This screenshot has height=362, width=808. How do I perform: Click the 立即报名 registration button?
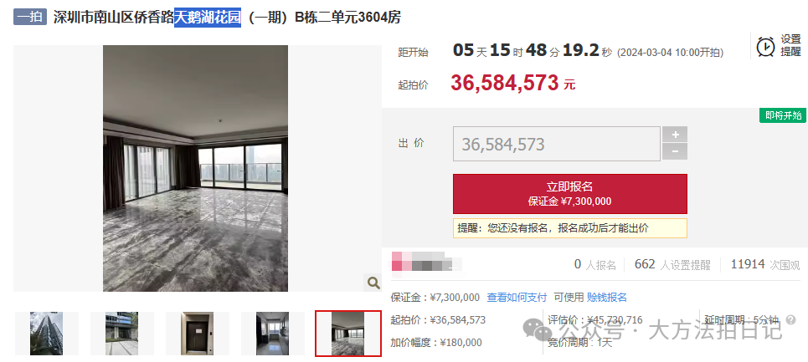click(570, 194)
